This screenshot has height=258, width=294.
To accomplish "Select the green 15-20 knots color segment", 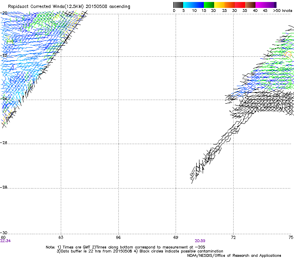I will pos(209,5).
